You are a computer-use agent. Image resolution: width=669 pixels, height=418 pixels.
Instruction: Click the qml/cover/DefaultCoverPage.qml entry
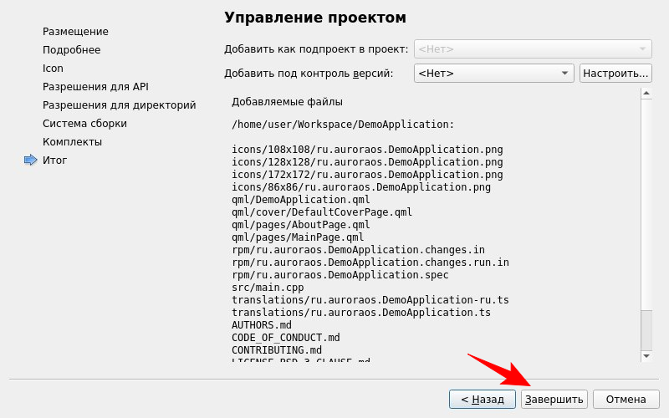322,212
